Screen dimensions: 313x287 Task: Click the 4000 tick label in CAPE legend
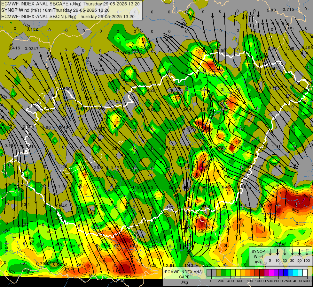(x=298, y=281)
